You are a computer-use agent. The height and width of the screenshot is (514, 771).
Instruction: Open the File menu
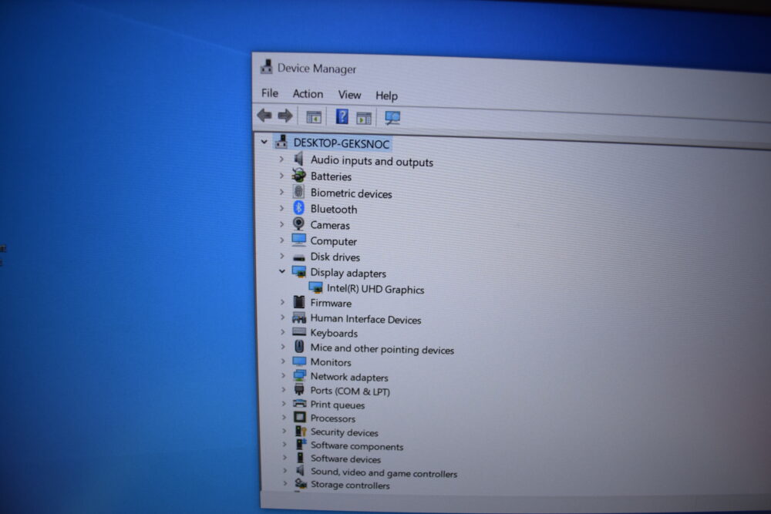tap(269, 93)
